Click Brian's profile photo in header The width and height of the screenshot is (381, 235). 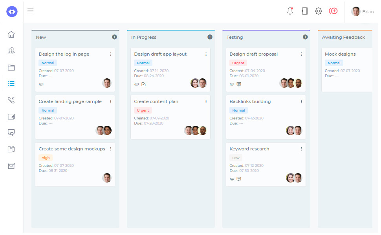356,11
